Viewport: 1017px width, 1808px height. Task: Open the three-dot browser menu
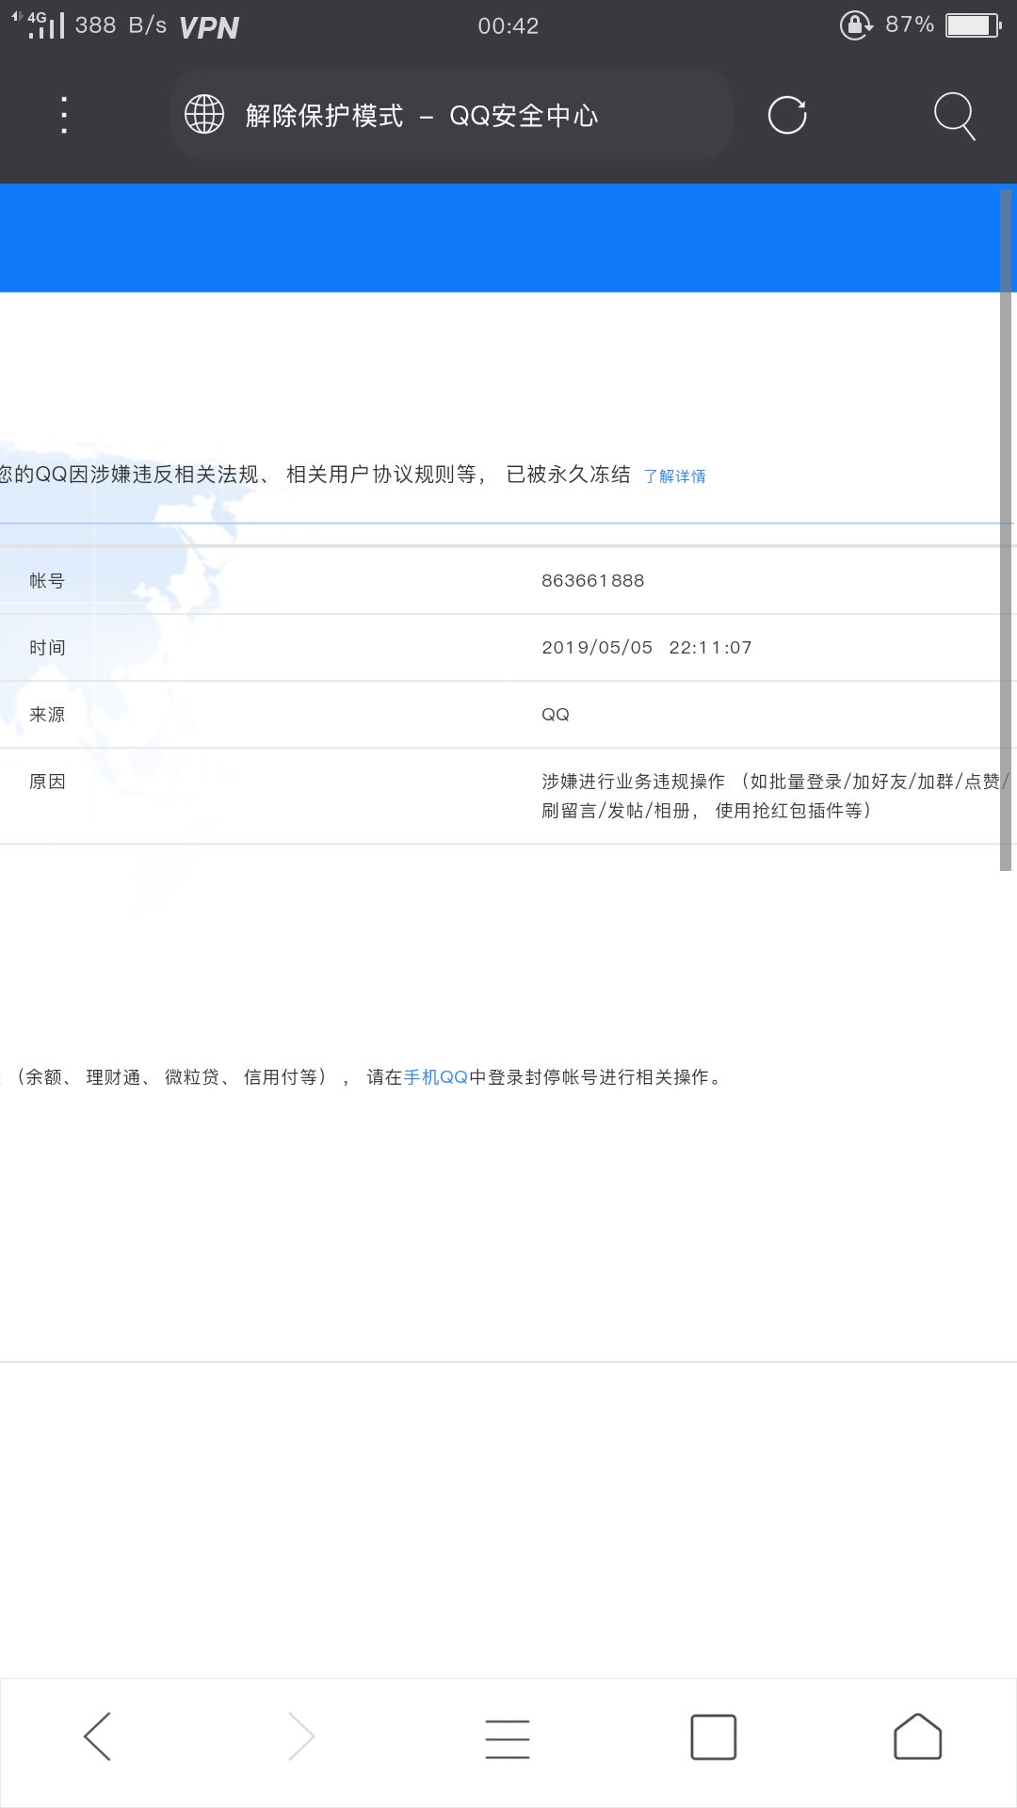point(64,116)
